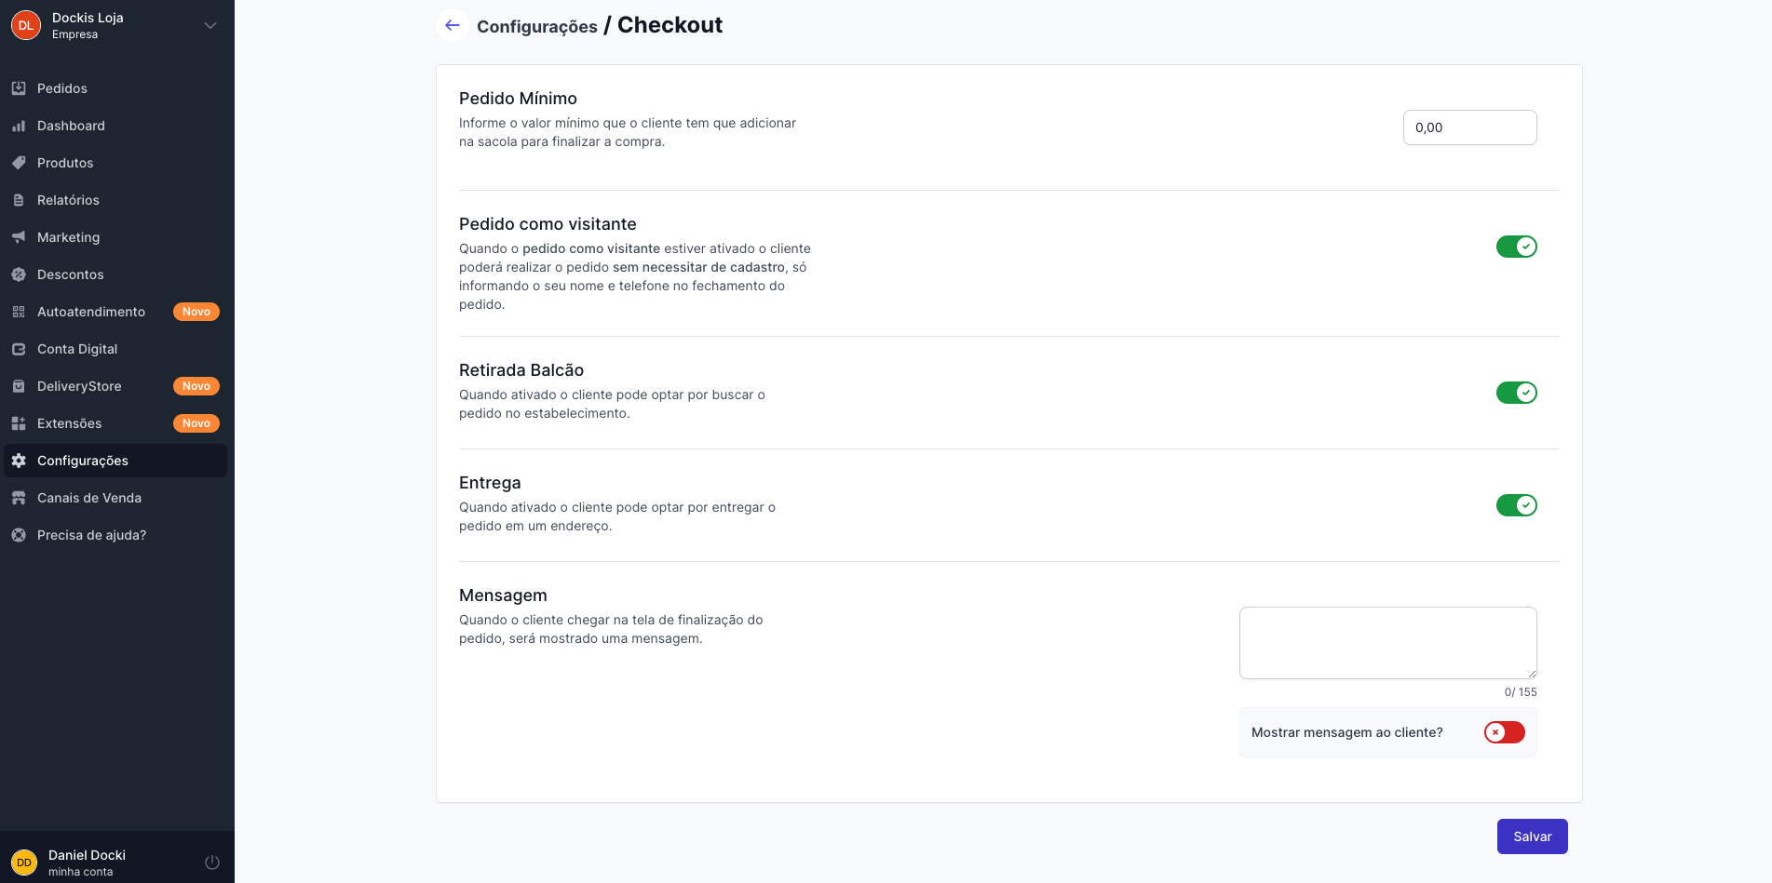The image size is (1772, 883).
Task: Go to Canais de Venda
Action: (89, 498)
